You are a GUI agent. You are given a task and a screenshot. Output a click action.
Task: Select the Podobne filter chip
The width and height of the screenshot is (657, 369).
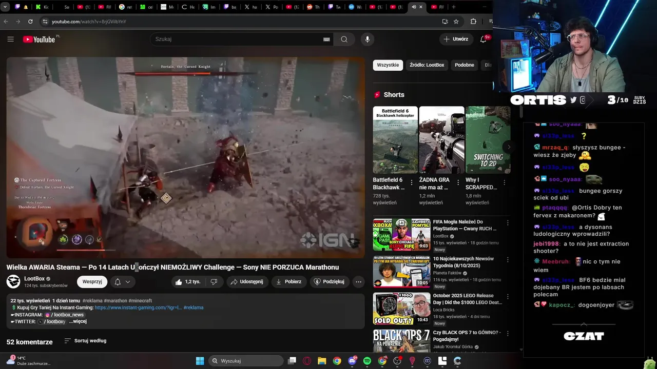coord(465,65)
